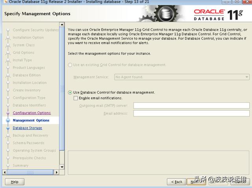Click the horizontal scrollbar thumb in steps panel
The width and height of the screenshot is (252, 188).
(30, 172)
